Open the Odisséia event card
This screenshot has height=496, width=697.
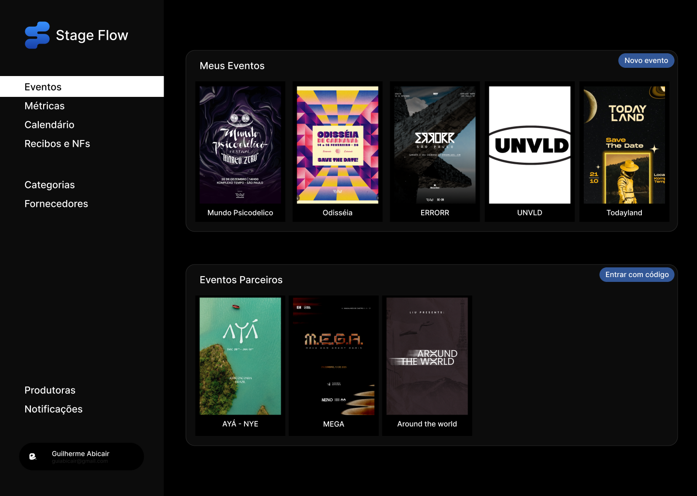tap(337, 152)
